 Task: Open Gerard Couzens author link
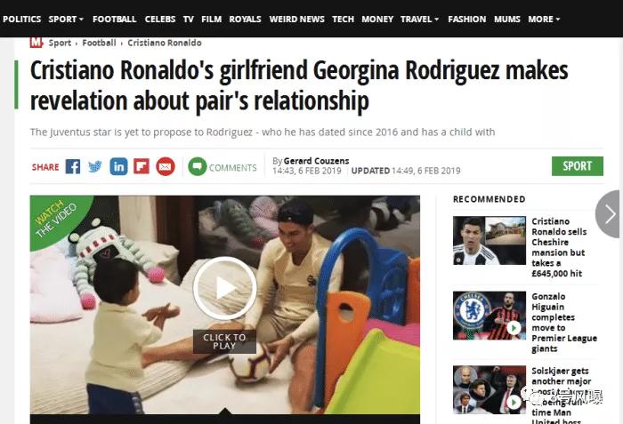coord(316,161)
